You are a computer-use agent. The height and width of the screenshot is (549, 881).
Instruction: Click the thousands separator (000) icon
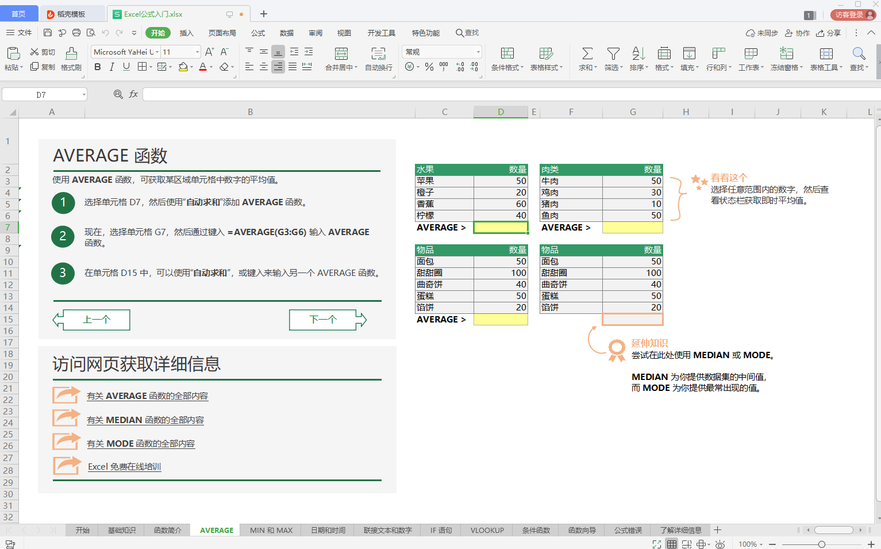click(x=444, y=67)
